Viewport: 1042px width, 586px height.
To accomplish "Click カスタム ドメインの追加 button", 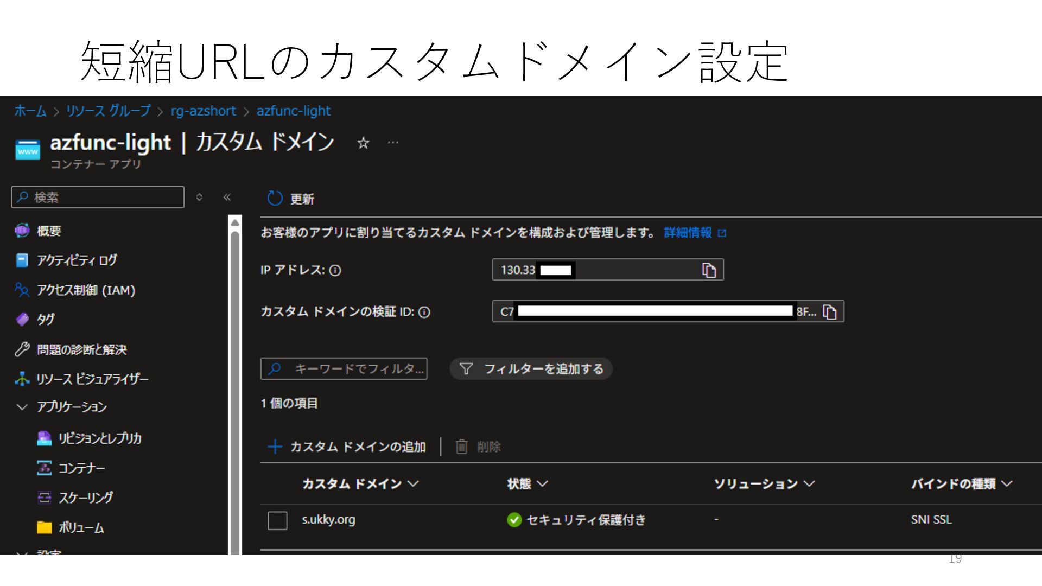I will tap(347, 447).
